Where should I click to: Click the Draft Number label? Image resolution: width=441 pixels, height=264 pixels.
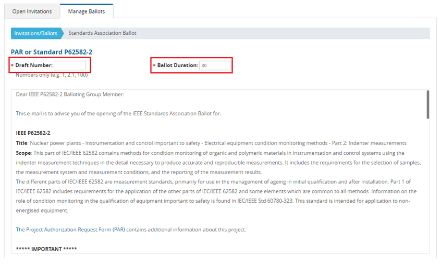coord(34,65)
